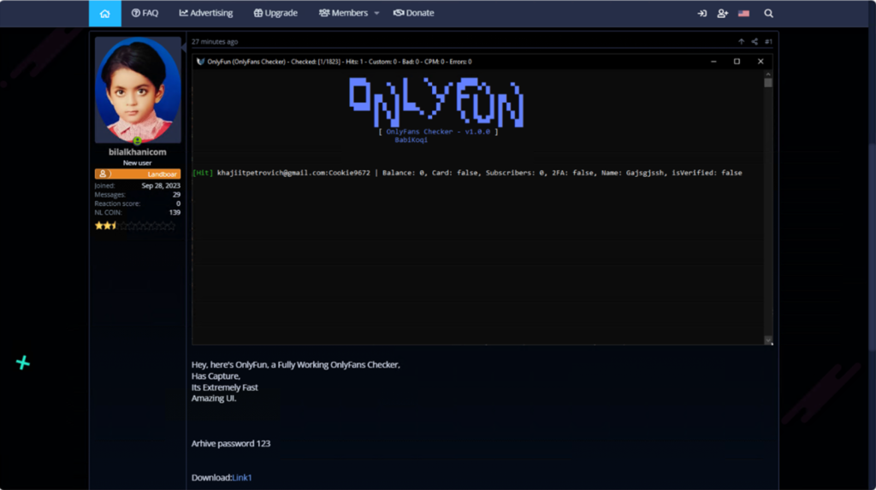Open post number #1 permalink
The height and width of the screenshot is (490, 876).
[769, 42]
